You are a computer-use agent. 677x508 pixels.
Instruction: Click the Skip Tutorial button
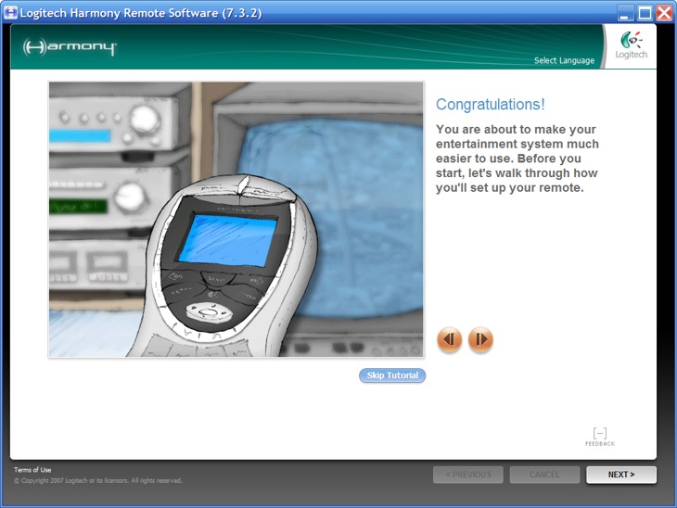pos(392,375)
